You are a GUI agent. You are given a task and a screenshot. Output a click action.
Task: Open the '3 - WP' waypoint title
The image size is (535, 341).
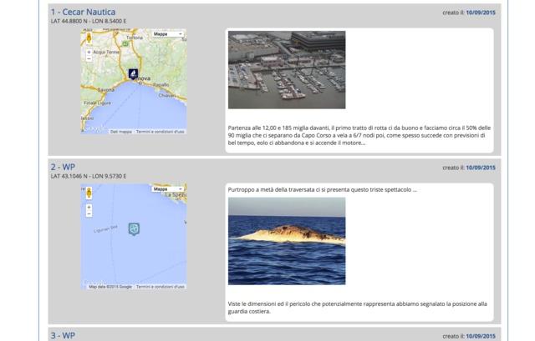[63, 335]
